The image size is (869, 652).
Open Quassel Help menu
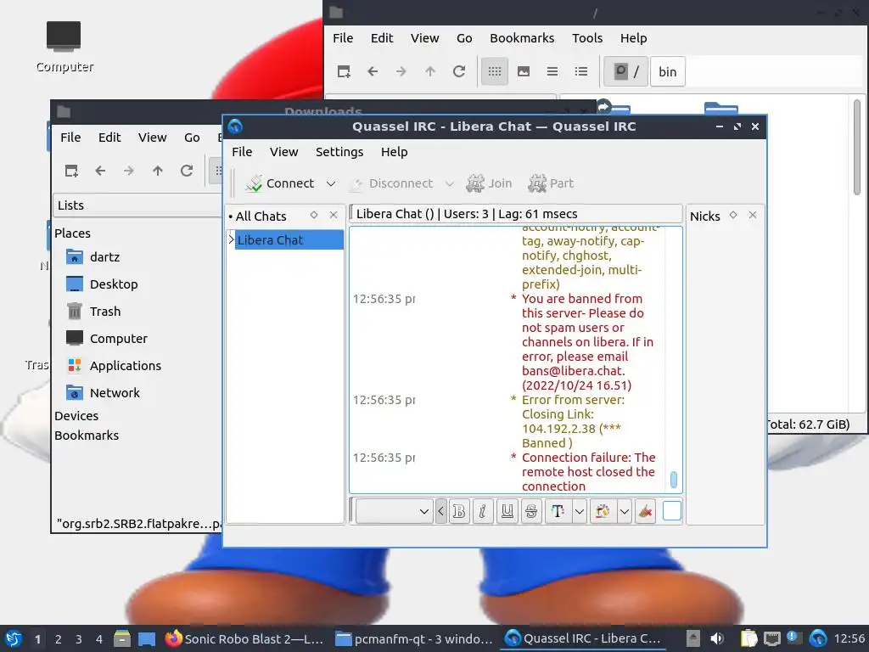394,152
